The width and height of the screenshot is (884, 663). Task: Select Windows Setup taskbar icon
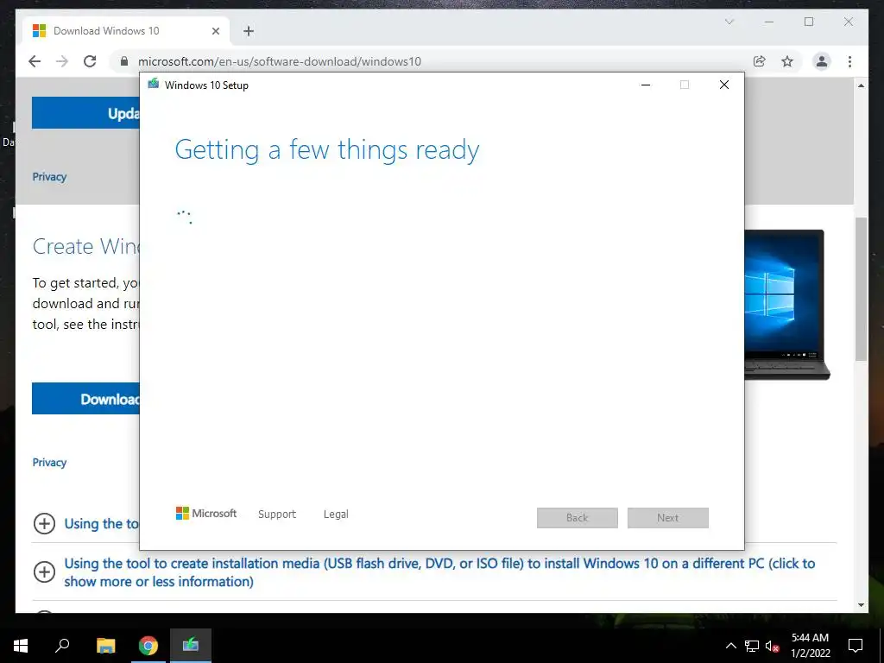coord(191,646)
